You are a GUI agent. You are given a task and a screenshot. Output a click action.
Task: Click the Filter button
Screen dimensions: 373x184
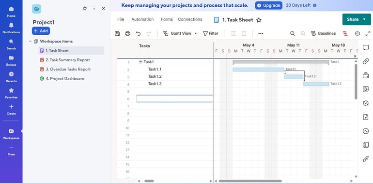[211, 33]
